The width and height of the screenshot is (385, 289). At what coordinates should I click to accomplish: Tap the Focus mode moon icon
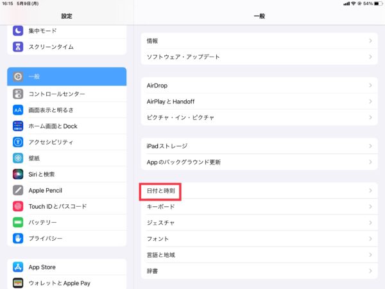18,31
